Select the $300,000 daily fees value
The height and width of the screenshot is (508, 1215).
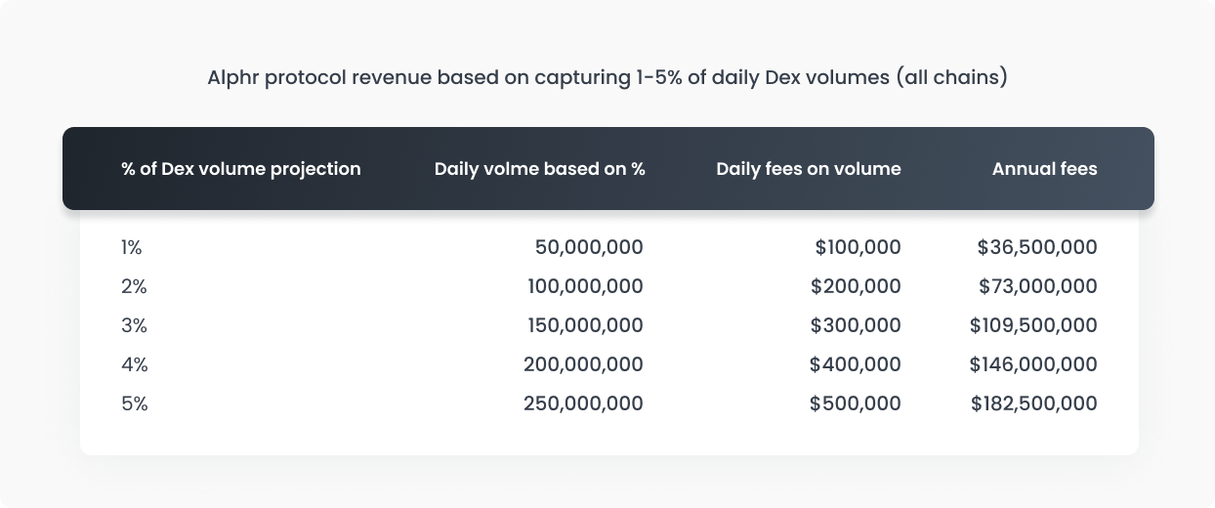856,326
